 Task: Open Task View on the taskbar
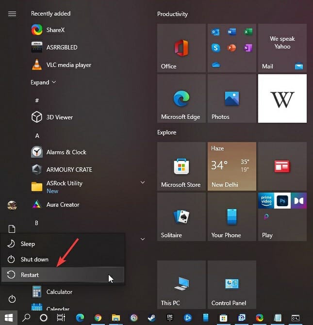(x=61, y=318)
